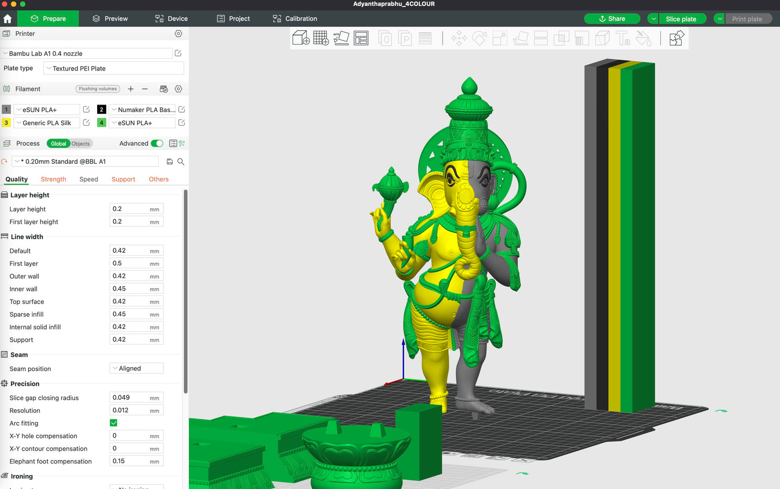Go to the Preview tab
Image resolution: width=780 pixels, height=489 pixels.
[x=110, y=19]
